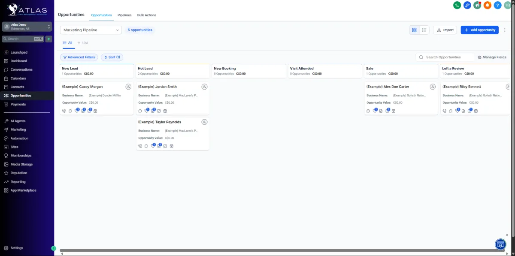
Task: Click the 5 opportunities badge
Action: pos(140,30)
